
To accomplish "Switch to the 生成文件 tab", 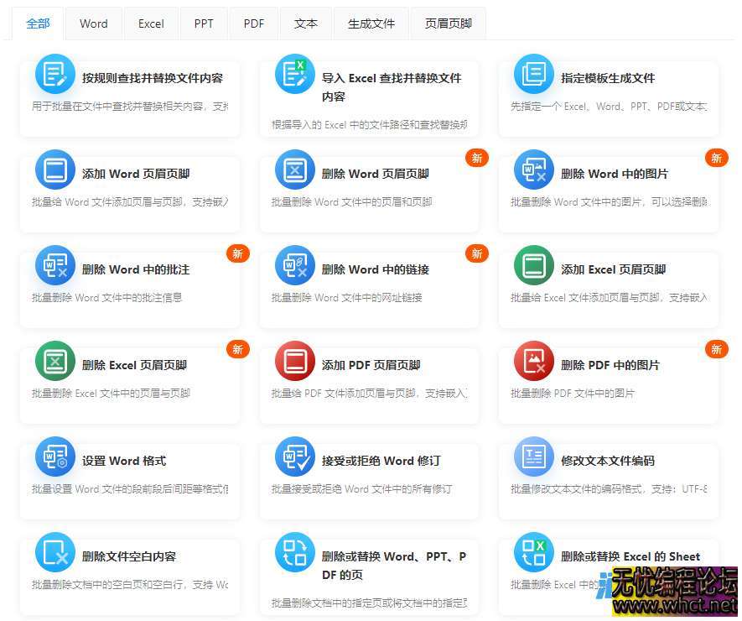I will [x=371, y=23].
